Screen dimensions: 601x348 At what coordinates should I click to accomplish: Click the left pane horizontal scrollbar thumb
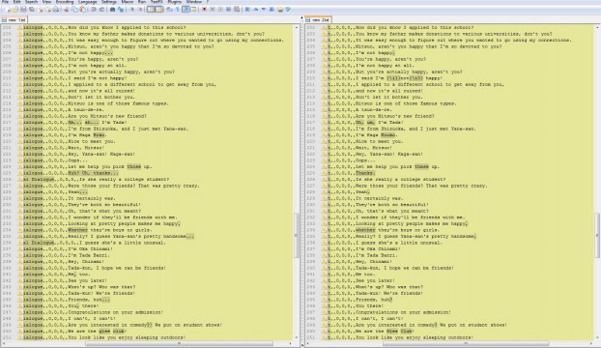(180, 343)
